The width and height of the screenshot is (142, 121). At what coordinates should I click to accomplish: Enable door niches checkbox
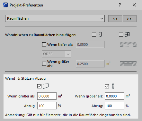pos(94,35)
